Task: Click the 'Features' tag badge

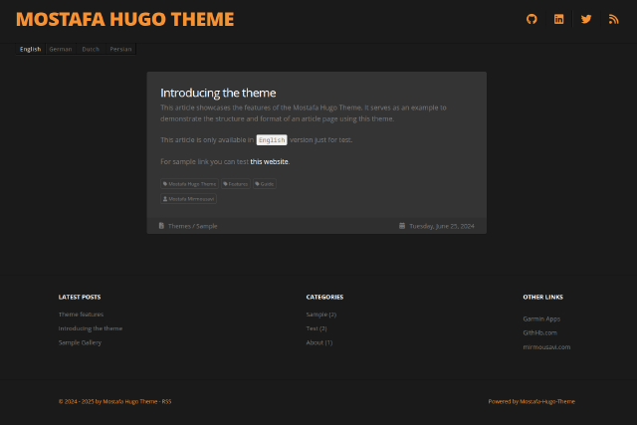Action: (235, 184)
